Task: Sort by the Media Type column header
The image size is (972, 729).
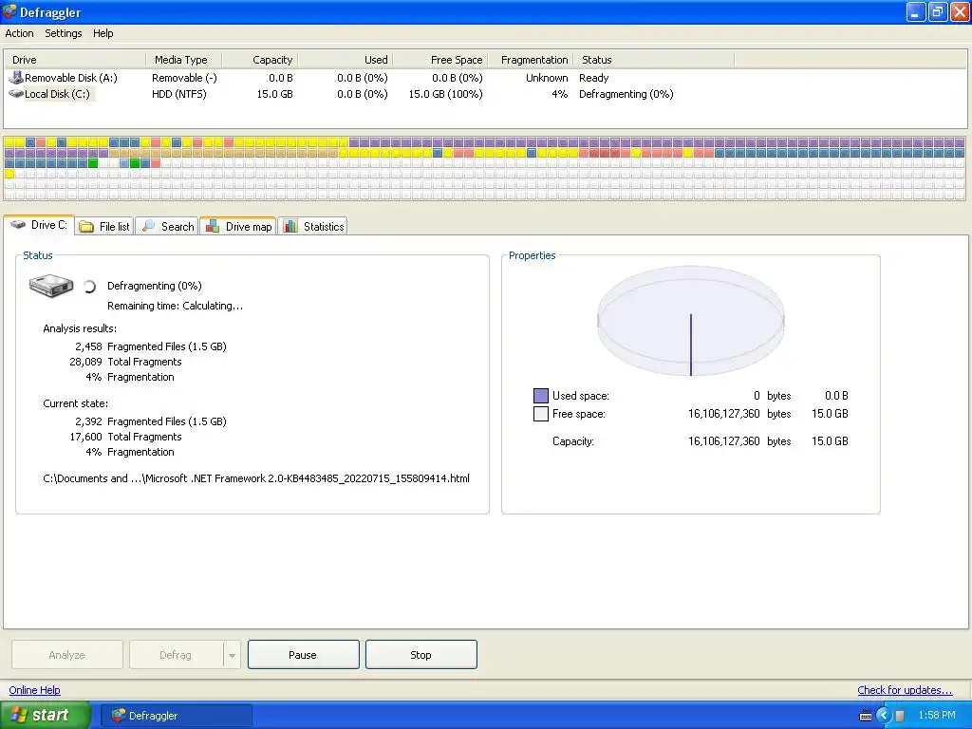Action: coord(183,60)
